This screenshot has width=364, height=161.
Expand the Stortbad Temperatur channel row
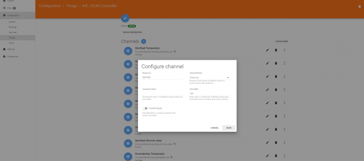point(284,50)
